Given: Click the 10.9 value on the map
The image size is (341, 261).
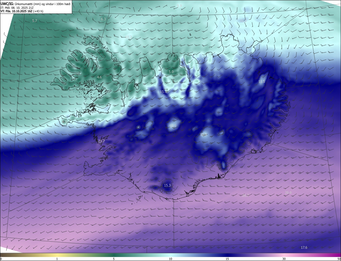Looking at the screenshot, I should [173, 126].
